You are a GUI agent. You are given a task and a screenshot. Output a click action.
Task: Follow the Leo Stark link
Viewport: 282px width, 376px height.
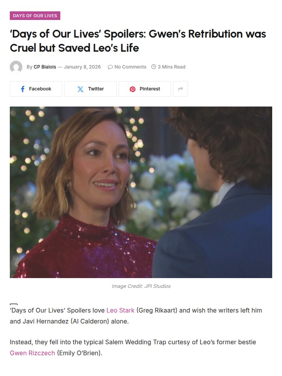click(x=120, y=310)
